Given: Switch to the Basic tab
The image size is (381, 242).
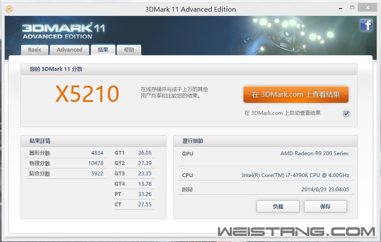Looking at the screenshot, I should (x=34, y=50).
